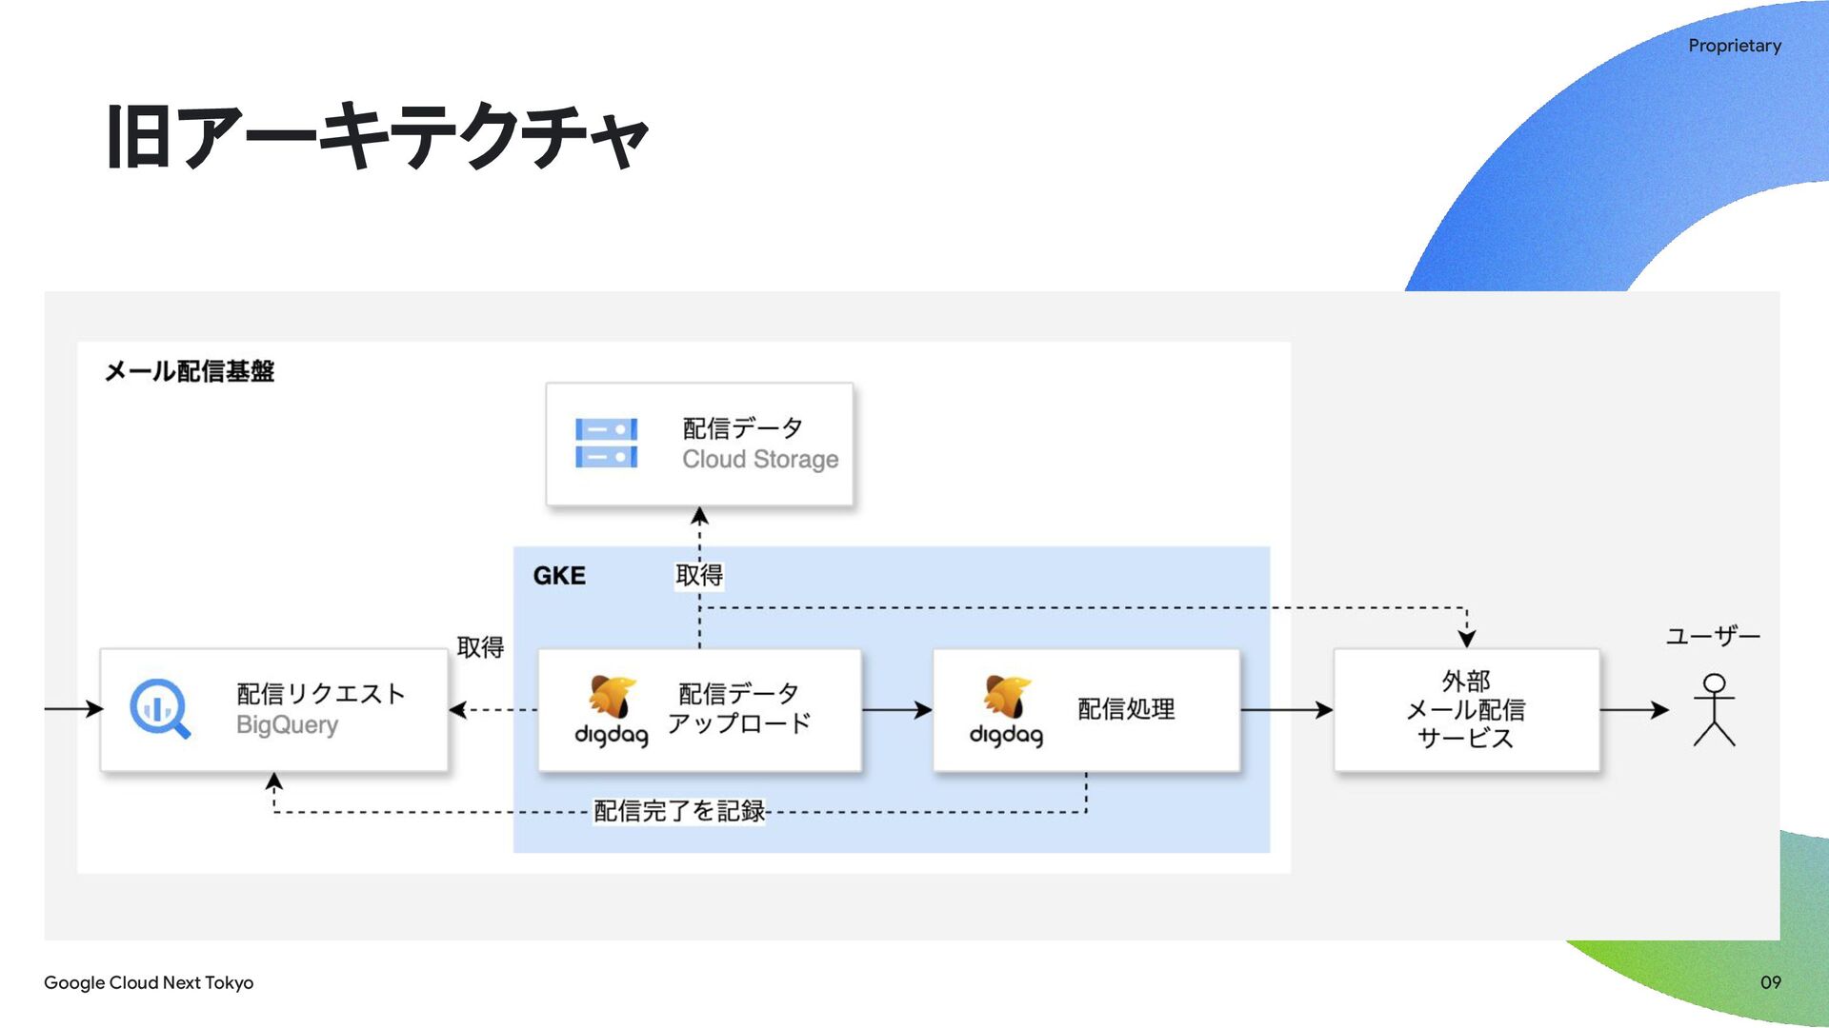Click the 取得 label on the 配信リクエスト arrow

tap(480, 647)
